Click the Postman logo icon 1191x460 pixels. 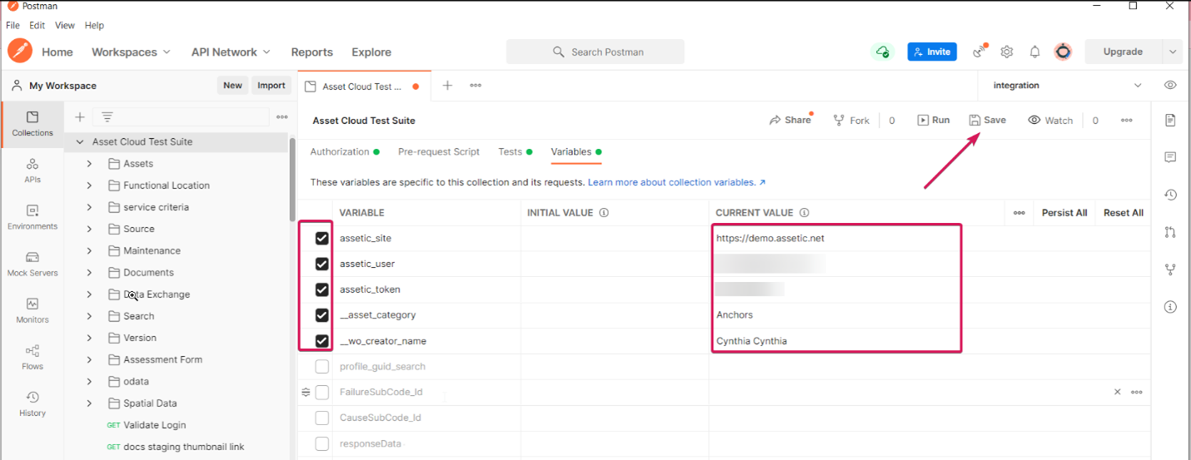point(20,52)
